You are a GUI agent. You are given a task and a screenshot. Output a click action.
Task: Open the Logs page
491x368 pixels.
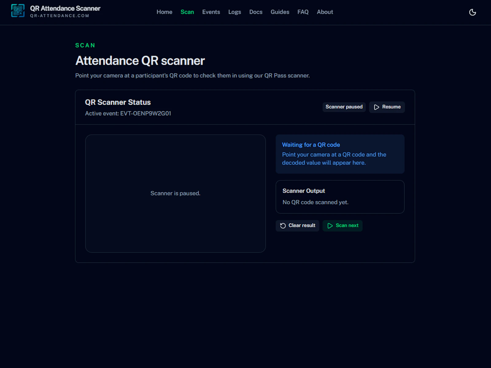tap(234, 12)
